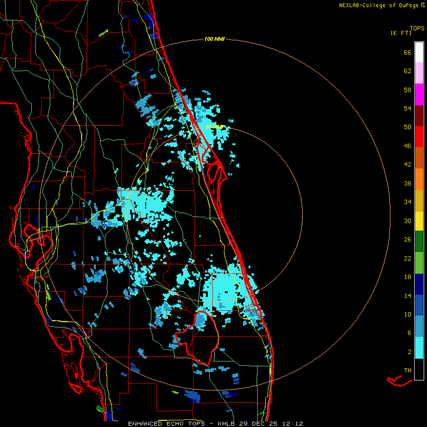Click the "66" legend value
The width and height of the screenshot is (427, 427).
pos(408,52)
